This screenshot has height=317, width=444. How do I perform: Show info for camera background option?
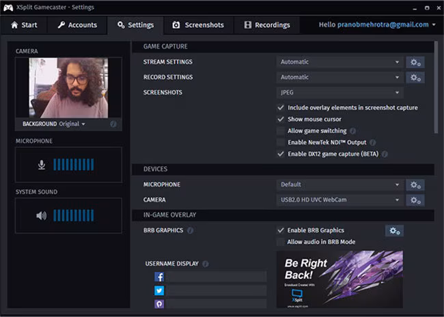point(113,124)
